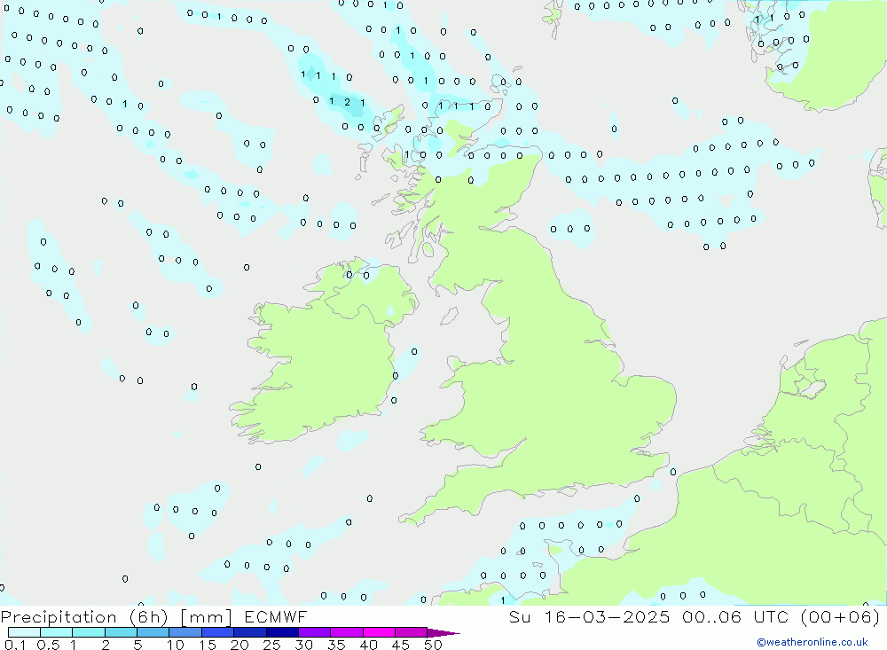Screen dimensions: 887x650
Task: Click the 'Precipitation (6h) [mm] ECMWF' title
Action: (x=153, y=617)
